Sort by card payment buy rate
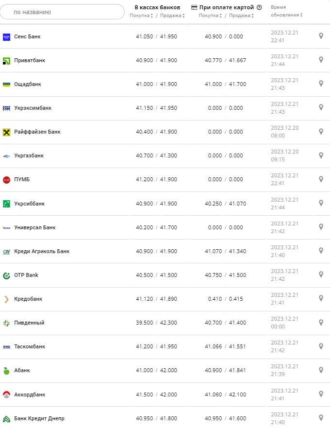 210,16
